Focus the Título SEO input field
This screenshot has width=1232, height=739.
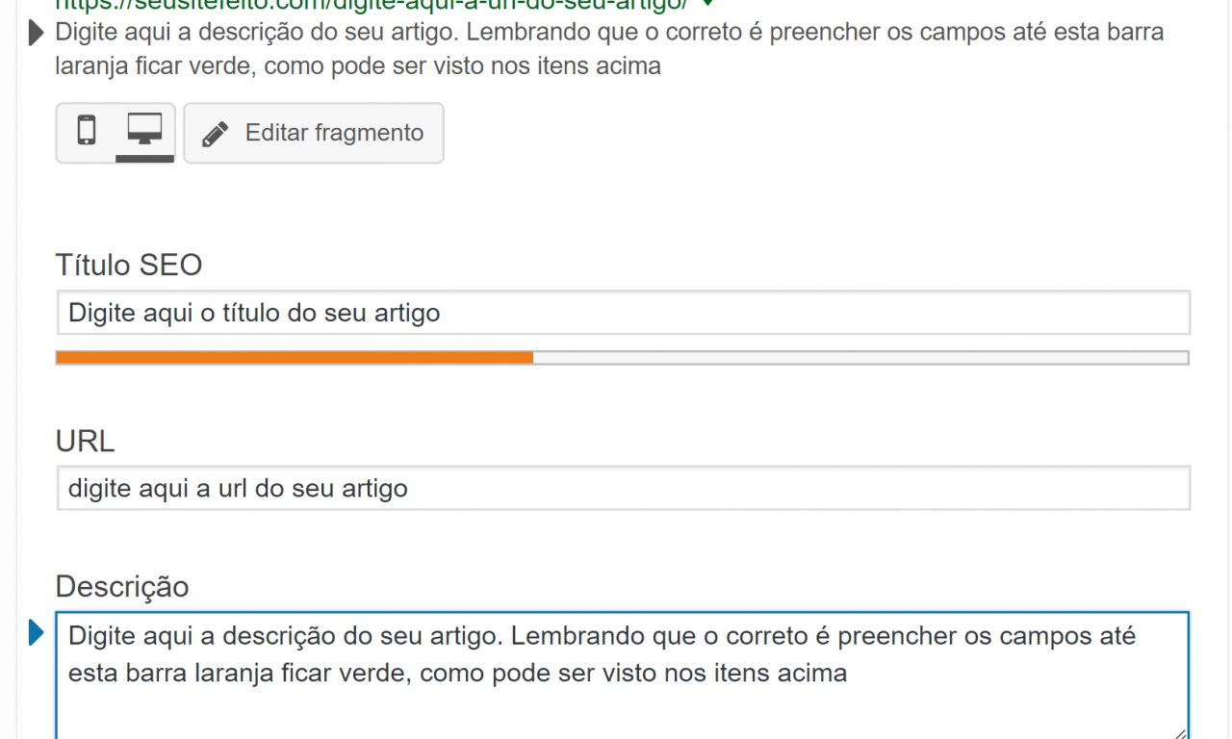623,313
